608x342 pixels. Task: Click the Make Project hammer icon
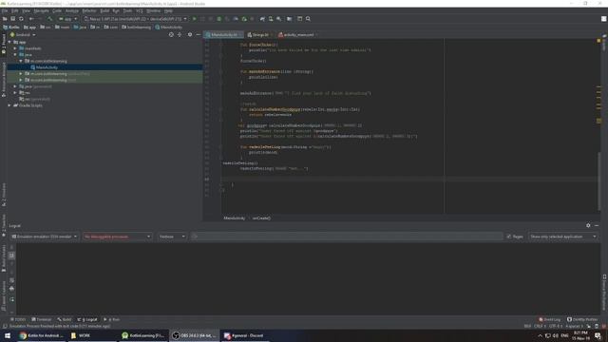tap(49, 19)
